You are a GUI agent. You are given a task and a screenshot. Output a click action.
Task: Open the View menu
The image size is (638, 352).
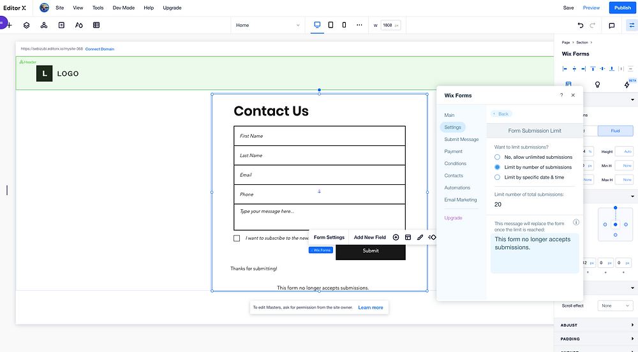point(78,8)
